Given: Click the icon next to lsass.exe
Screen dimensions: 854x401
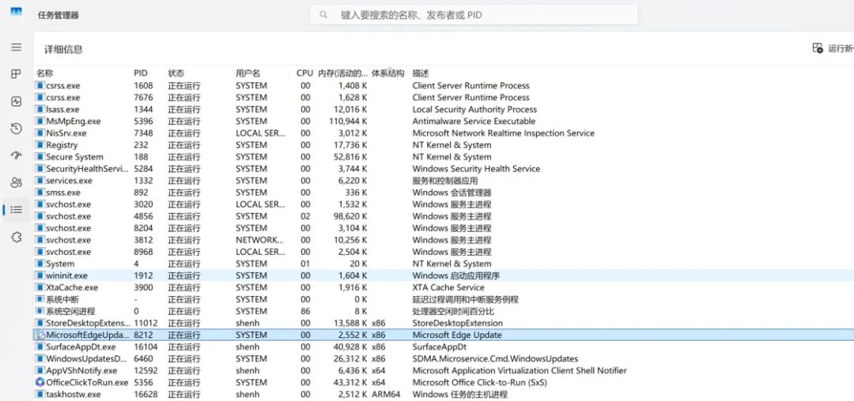Looking at the screenshot, I should click(x=40, y=109).
